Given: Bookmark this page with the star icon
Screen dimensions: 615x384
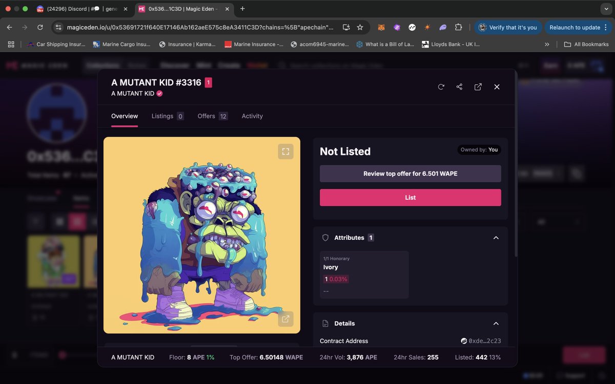Looking at the screenshot, I should tap(360, 27).
